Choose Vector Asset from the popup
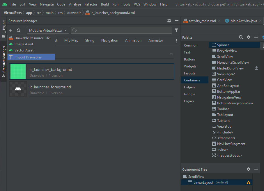This screenshot has width=264, height=191. tap(24, 50)
